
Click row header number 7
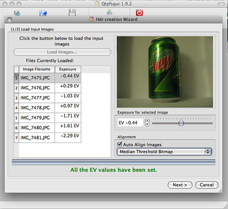[x=16, y=138]
